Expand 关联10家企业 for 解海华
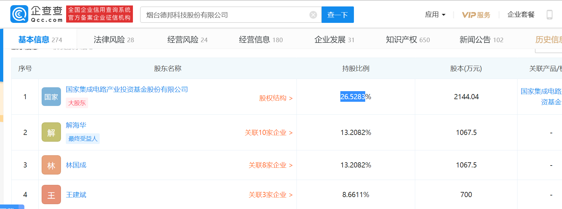The width and height of the screenshot is (562, 209). click(268, 133)
